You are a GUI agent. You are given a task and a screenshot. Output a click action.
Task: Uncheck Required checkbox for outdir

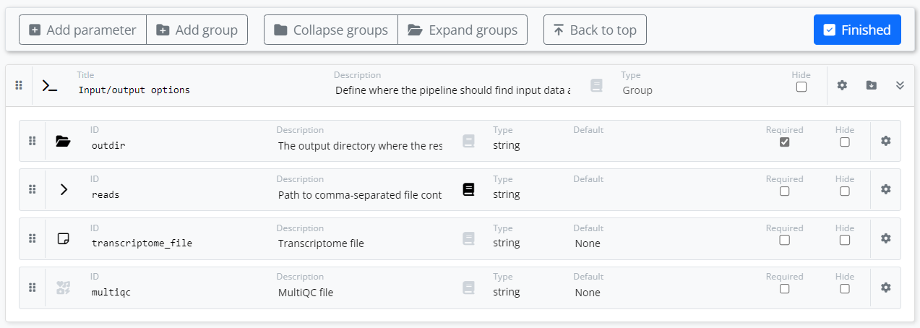click(785, 142)
